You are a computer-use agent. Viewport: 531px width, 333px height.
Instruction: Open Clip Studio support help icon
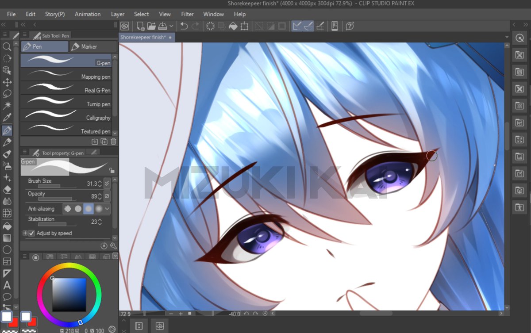pyautogui.click(x=350, y=26)
